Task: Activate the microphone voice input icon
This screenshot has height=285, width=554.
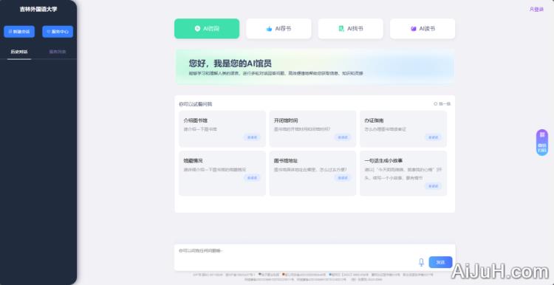Action: [x=421, y=262]
